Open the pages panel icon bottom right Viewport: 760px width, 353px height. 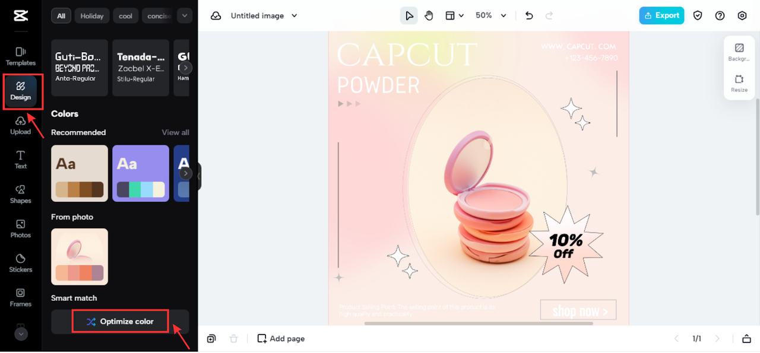(x=746, y=339)
